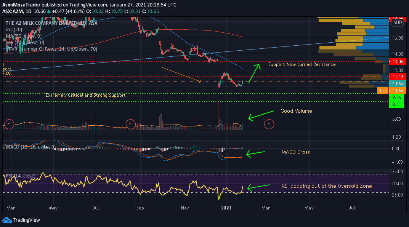
Task: Click 'Support Now turned Resistance' annotation text
Action: pyautogui.click(x=302, y=64)
